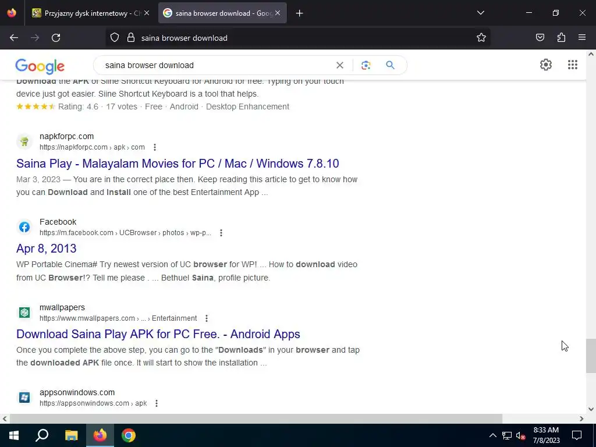Click the mwallpapers site favicon

(x=24, y=313)
